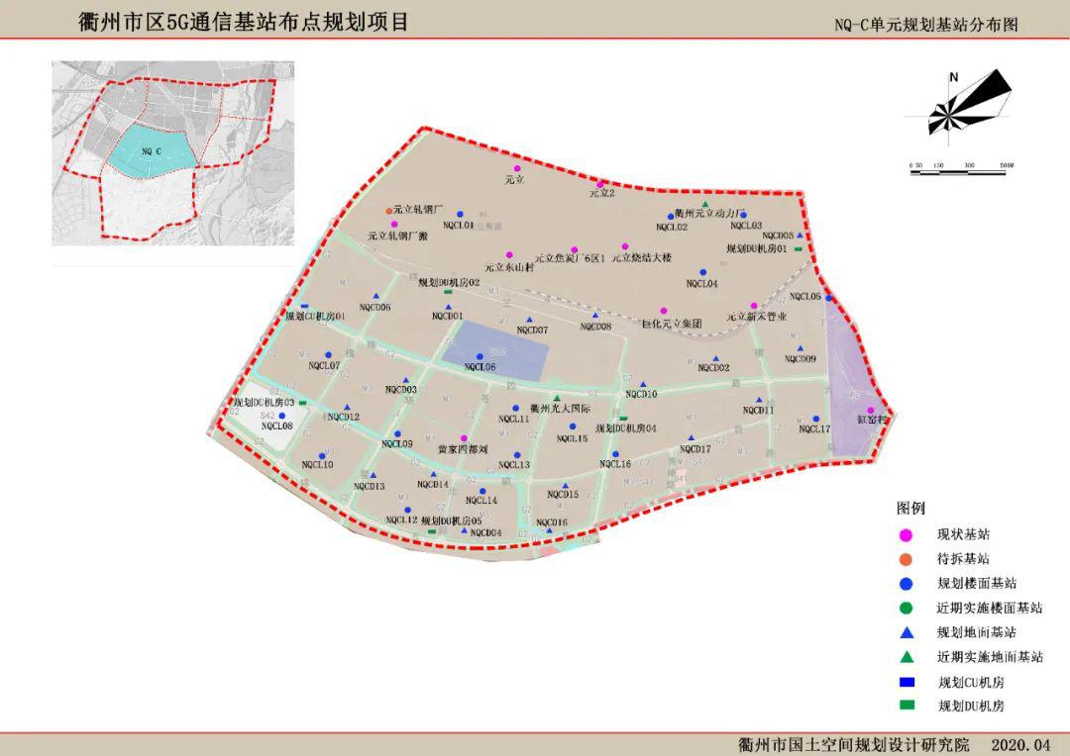Viewport: 1070px width, 756px height.
Task: Click the footer 衢州市国土空间规划设计研究院
Action: 854,744
